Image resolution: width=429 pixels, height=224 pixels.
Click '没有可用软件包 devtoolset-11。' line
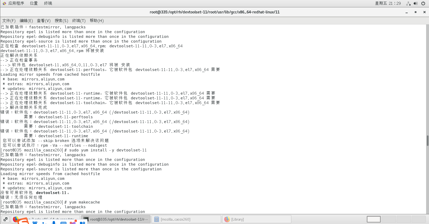35,193
